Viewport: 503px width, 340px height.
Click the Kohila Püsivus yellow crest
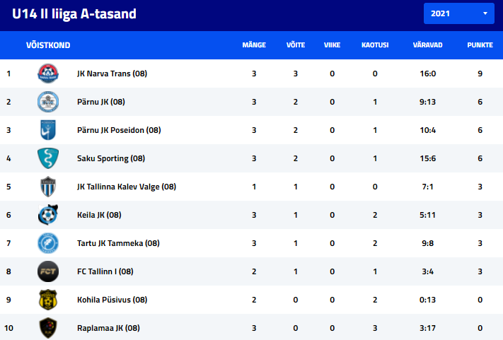pos(48,300)
